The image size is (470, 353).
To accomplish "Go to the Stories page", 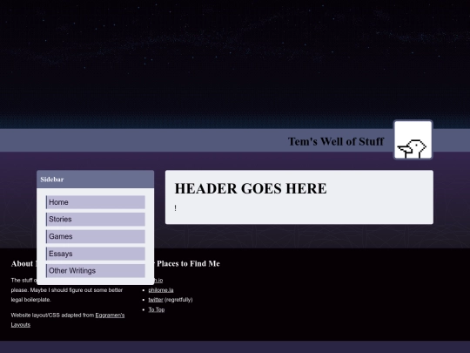I will tap(96, 220).
